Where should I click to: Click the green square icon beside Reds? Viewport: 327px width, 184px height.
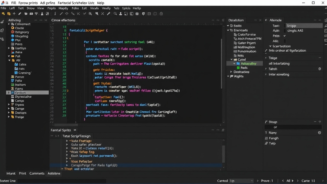click(x=238, y=68)
